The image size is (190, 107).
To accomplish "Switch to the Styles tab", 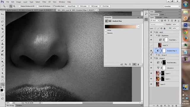I will click(162, 15).
